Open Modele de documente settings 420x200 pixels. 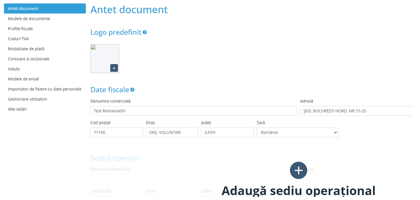tap(29, 19)
